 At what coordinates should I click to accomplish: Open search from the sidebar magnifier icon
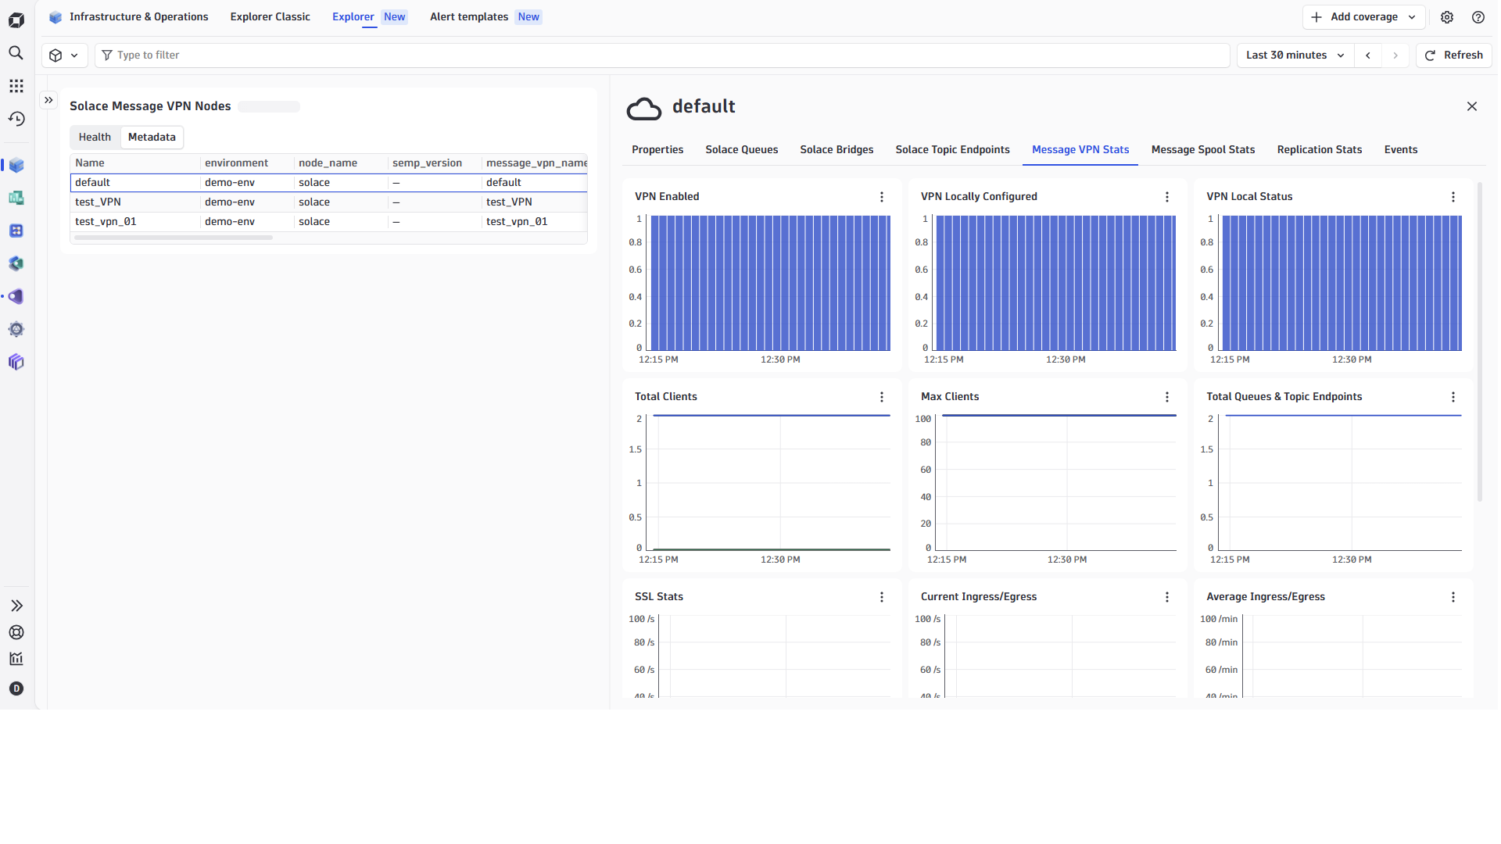tap(16, 53)
